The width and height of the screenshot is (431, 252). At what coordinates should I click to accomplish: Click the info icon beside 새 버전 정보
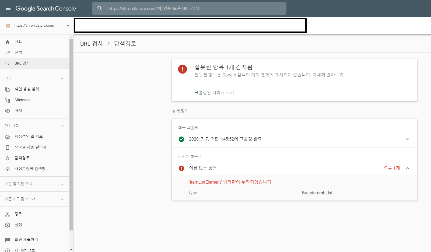tap(8, 250)
